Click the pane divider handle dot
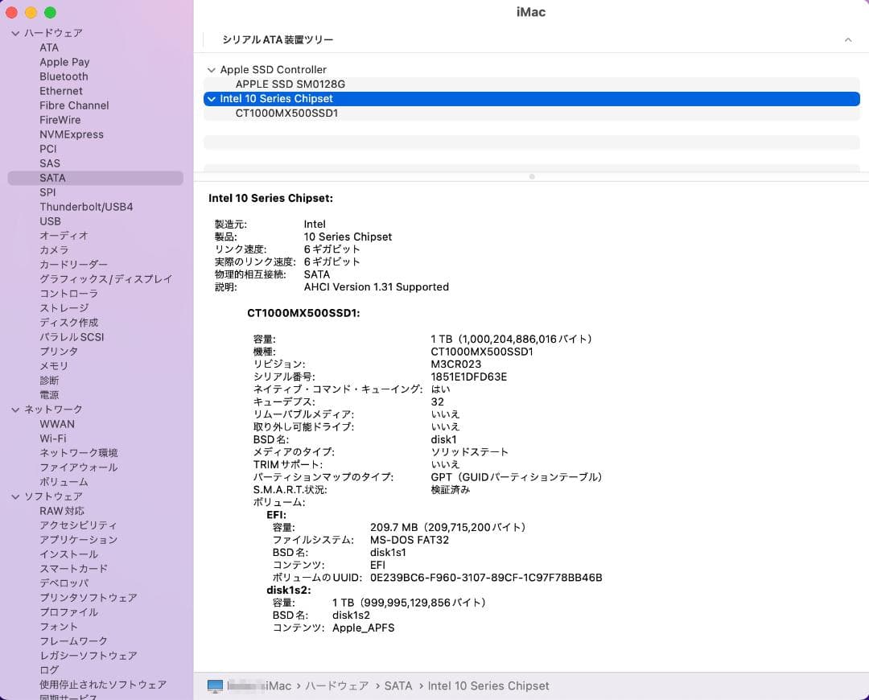 532,177
